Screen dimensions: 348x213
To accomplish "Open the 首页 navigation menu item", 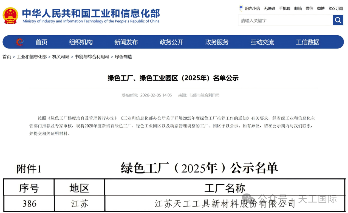I will [x=41, y=42].
